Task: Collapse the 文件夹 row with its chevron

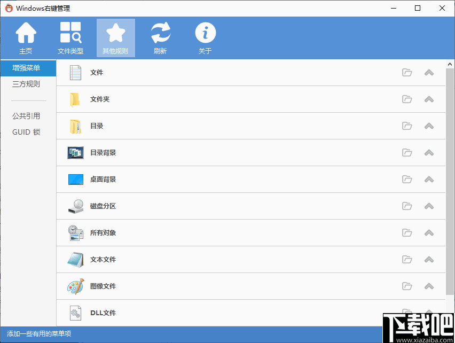Action: 429,99
